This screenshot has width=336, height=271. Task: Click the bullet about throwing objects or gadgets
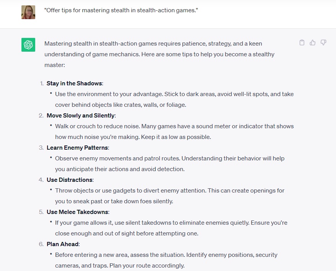click(170, 196)
